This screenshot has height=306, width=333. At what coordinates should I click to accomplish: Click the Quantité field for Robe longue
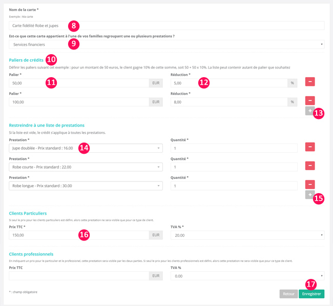(x=234, y=185)
